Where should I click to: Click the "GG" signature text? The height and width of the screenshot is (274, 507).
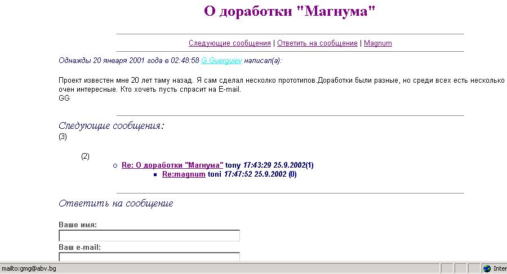click(x=64, y=98)
